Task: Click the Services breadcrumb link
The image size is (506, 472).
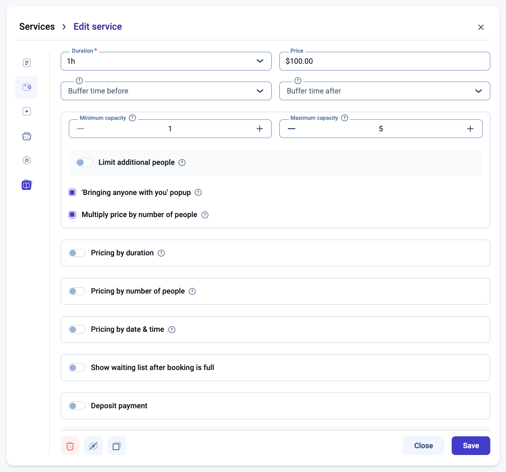Action: [x=37, y=27]
